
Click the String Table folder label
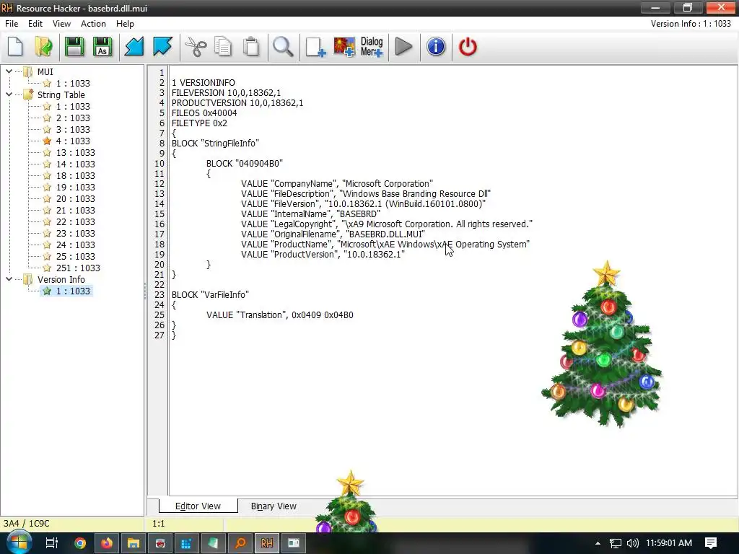point(61,94)
